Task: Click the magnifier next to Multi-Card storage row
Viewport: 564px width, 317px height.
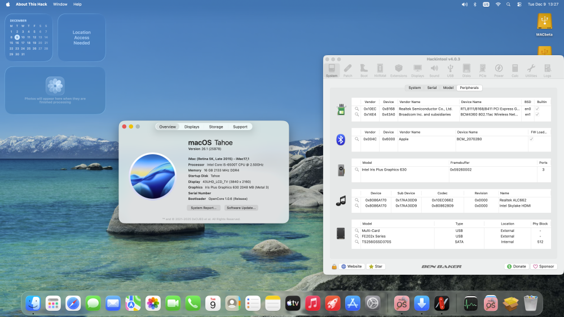Action: coord(356,230)
